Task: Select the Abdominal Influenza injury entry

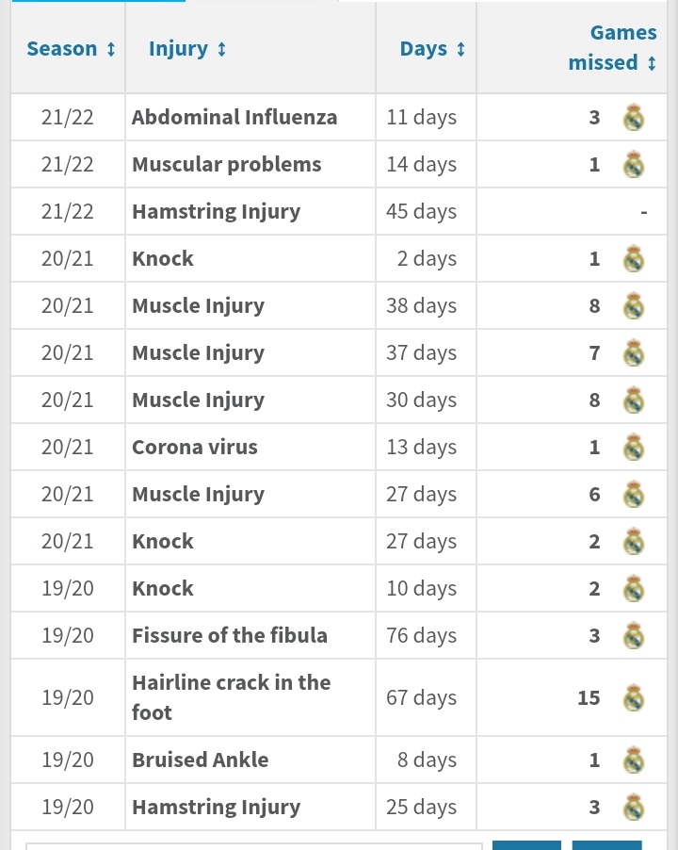Action: pyautogui.click(x=234, y=117)
